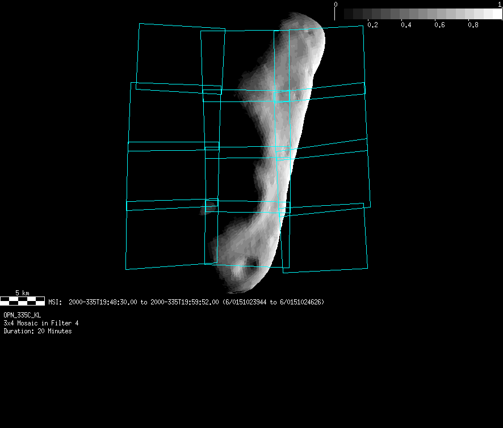
Task: Click the sequence name OPN_335C_KL
Action: tap(22, 315)
